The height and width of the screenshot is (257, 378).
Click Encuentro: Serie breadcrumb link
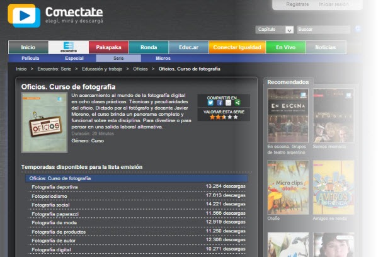point(54,69)
